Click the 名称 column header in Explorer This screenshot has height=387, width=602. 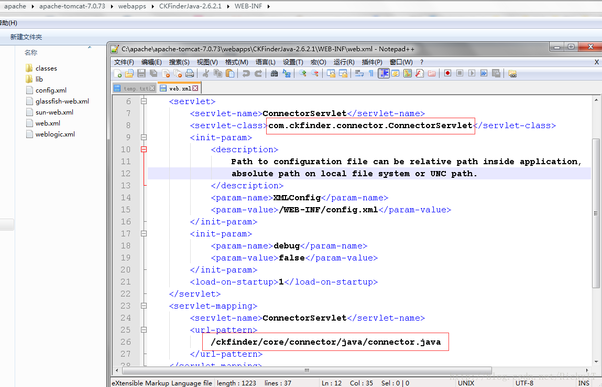pos(31,52)
